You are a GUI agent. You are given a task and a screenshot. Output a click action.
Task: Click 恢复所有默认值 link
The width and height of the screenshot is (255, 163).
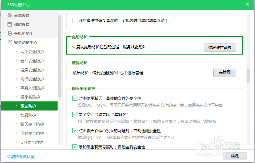(x=21, y=157)
